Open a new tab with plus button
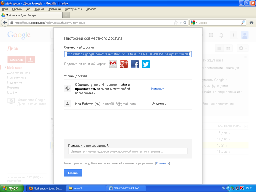The image size is (256, 192). [66, 15]
